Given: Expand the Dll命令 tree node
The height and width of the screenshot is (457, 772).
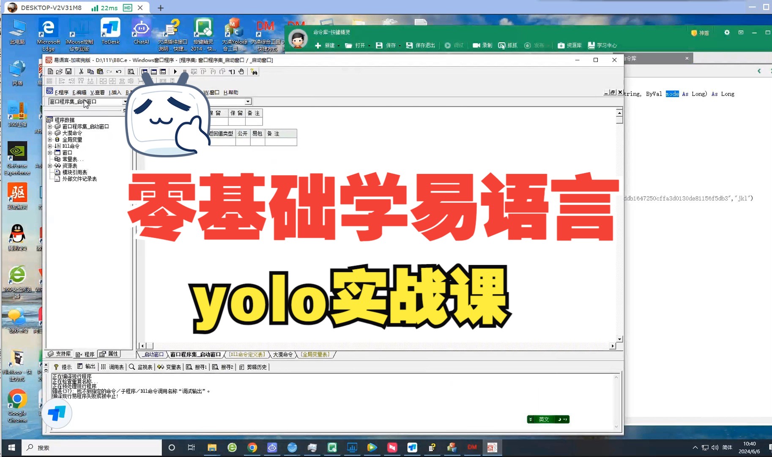Looking at the screenshot, I should (x=50, y=146).
